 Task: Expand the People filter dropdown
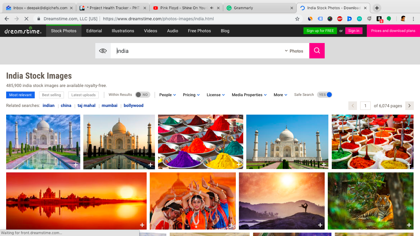[167, 95]
